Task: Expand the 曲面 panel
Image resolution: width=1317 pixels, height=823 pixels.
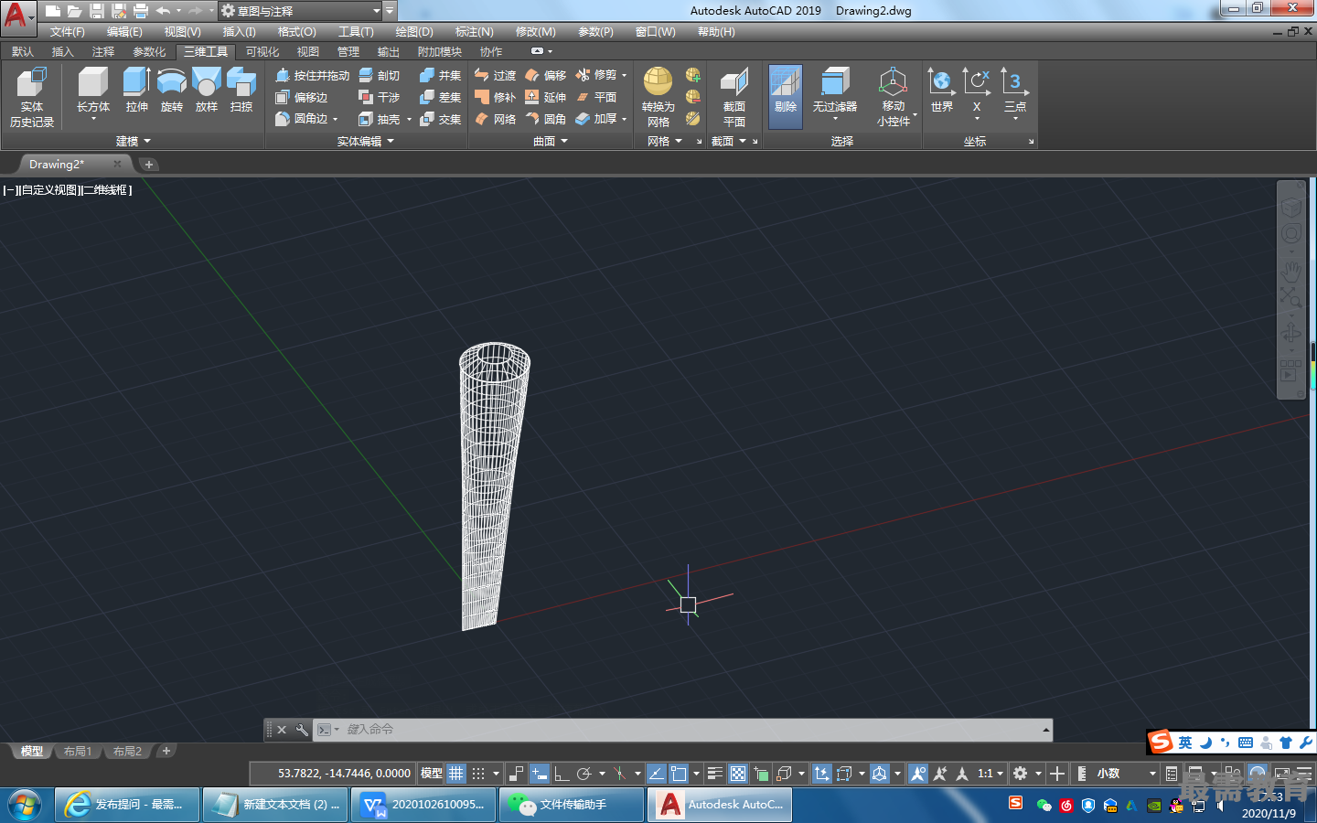Action: [x=551, y=141]
